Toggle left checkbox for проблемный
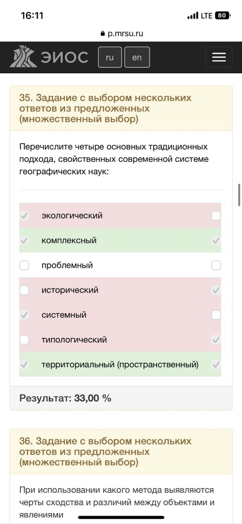Screen dimensions: 242x524 click(x=25, y=265)
